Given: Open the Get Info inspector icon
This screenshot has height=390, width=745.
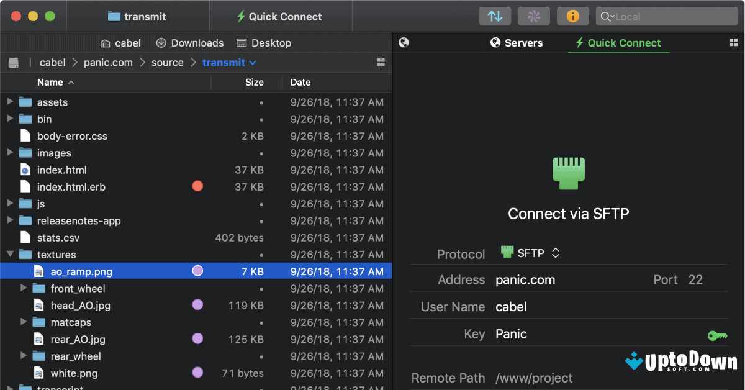Looking at the screenshot, I should point(572,16).
